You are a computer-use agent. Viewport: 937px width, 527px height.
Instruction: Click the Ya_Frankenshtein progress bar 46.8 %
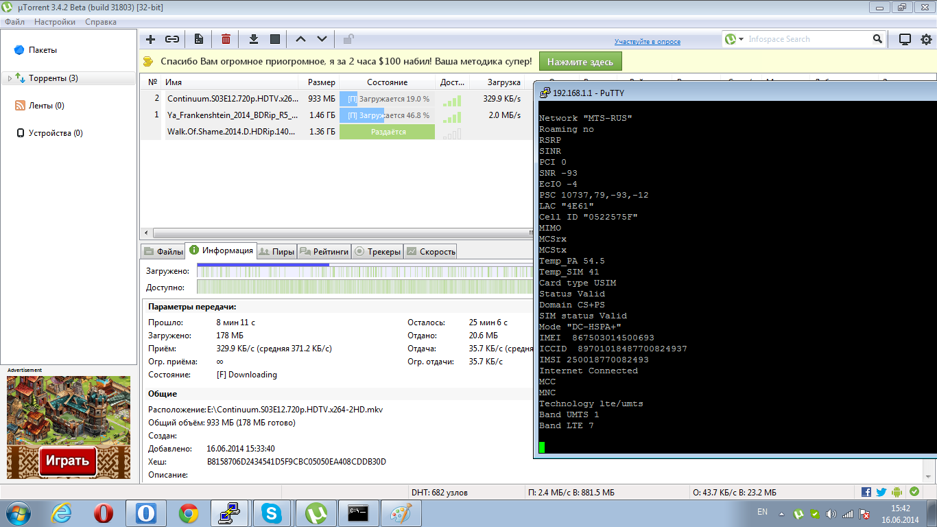(x=387, y=115)
